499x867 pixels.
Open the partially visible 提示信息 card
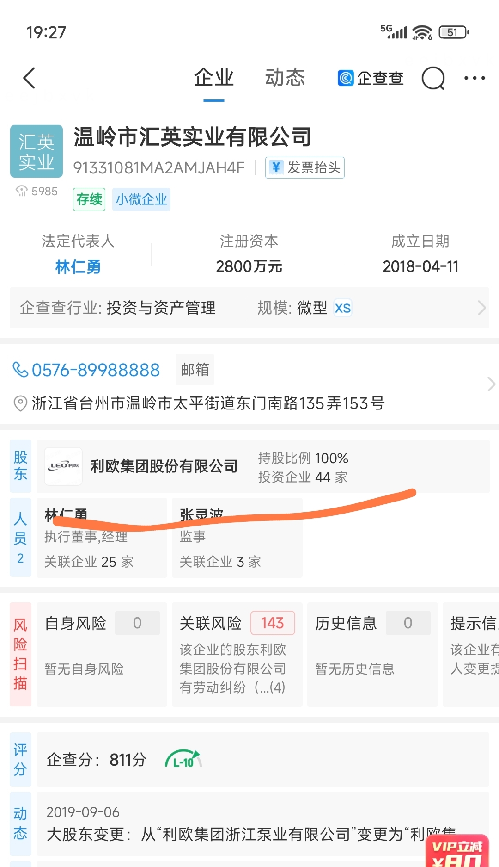click(x=471, y=654)
